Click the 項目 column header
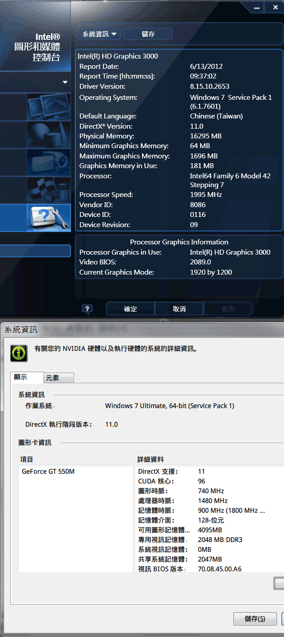The image size is (284, 637). [x=76, y=459]
